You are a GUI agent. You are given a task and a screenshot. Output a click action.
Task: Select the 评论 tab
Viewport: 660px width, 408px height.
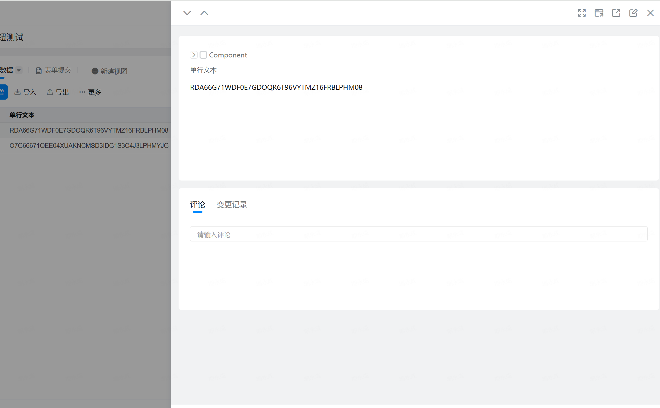(197, 205)
